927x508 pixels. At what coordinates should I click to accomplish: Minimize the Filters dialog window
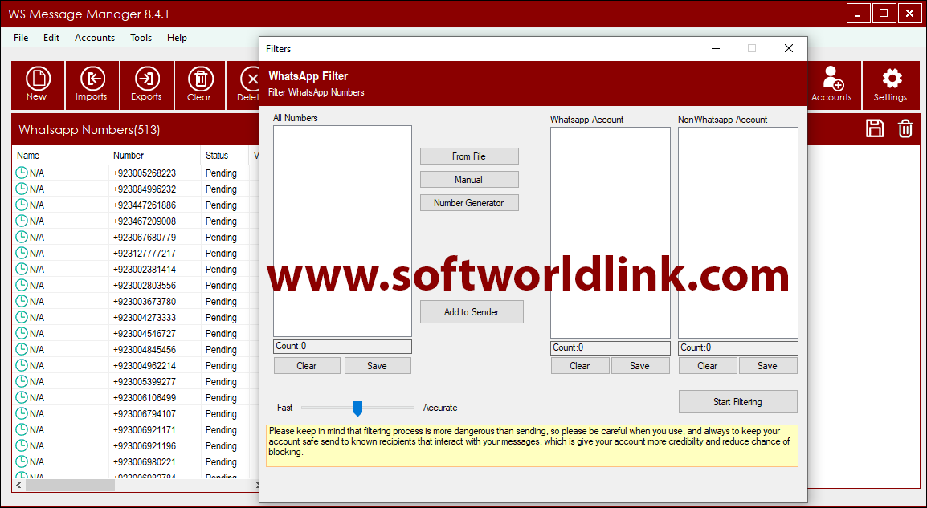point(716,48)
